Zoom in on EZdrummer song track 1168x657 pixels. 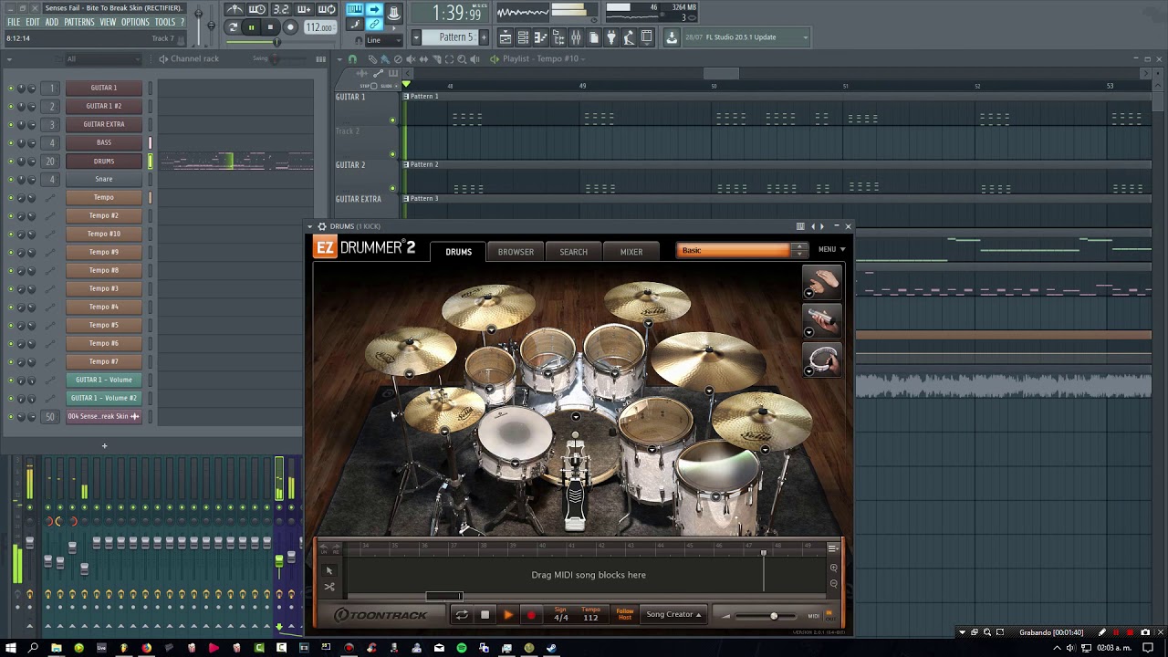pos(833,568)
